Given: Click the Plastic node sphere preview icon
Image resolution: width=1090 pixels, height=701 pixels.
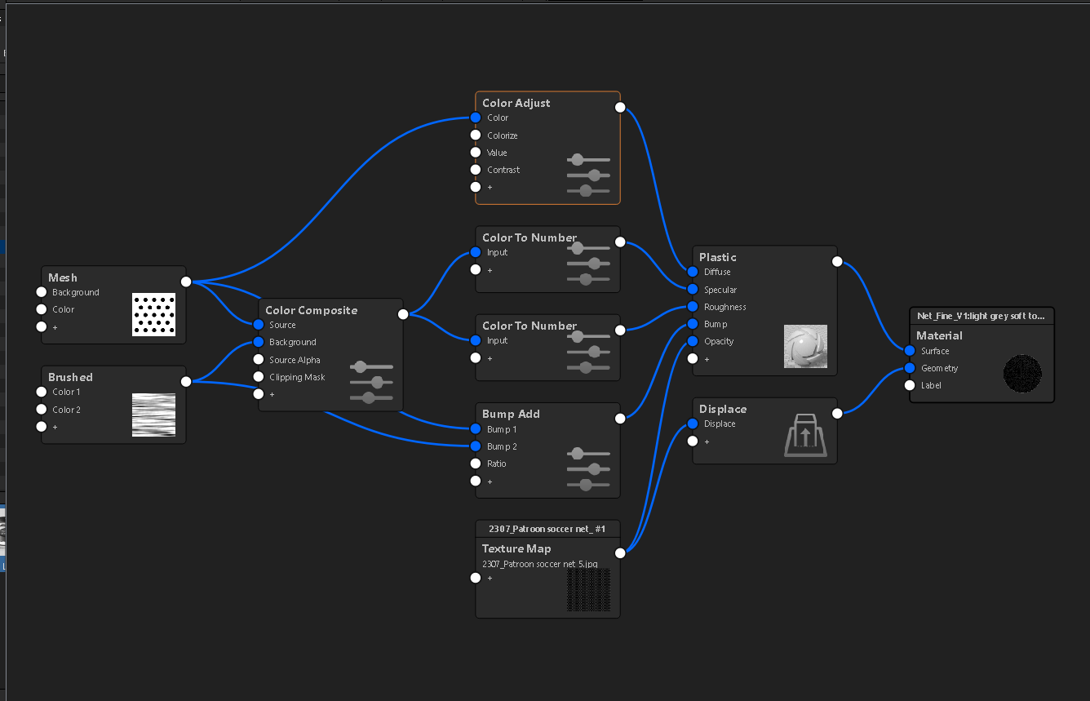Looking at the screenshot, I should (805, 346).
